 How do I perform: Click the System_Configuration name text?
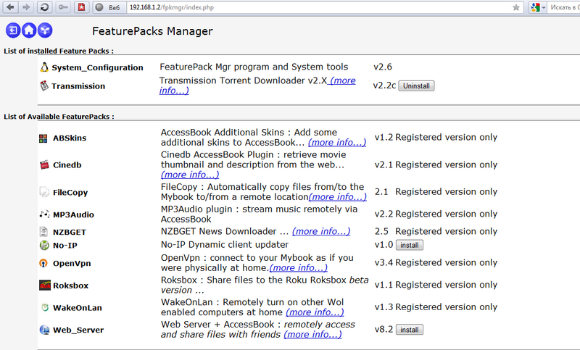[97, 67]
